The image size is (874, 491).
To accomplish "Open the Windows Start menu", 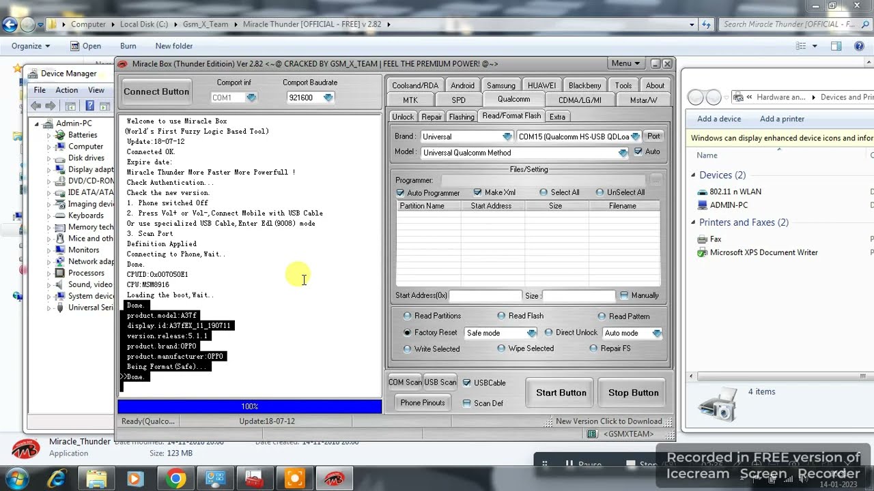I will click(16, 477).
